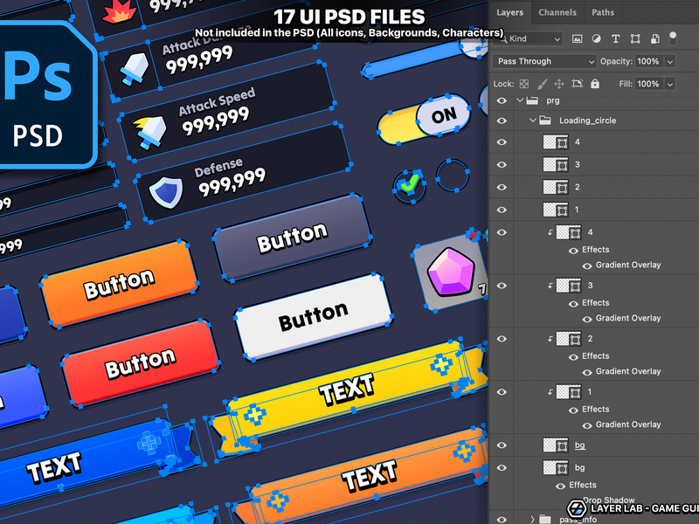
Task: Select the Defense shield icon on canvas
Action: 166,192
